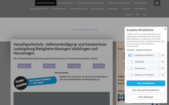
Task: Open the Impressum link
Action: (130, 50)
